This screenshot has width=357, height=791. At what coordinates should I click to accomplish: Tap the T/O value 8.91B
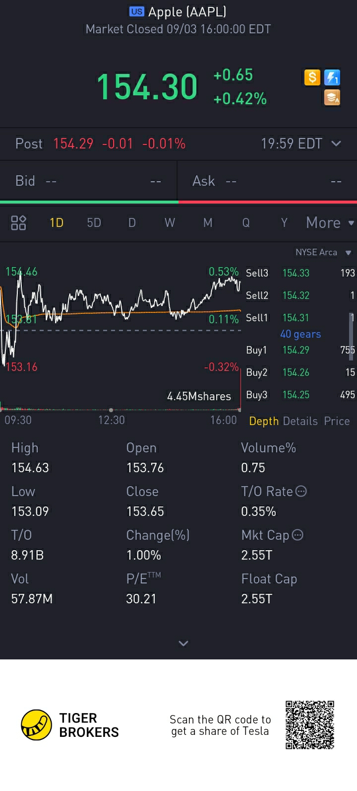click(27, 555)
